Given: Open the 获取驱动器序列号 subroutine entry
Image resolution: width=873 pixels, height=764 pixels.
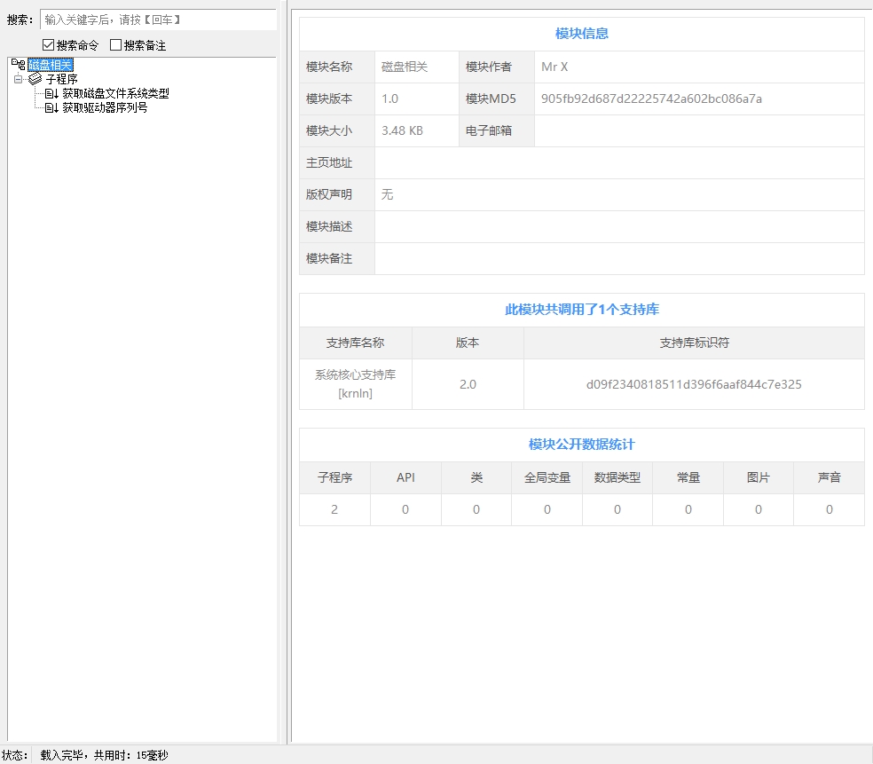Looking at the screenshot, I should (105, 107).
